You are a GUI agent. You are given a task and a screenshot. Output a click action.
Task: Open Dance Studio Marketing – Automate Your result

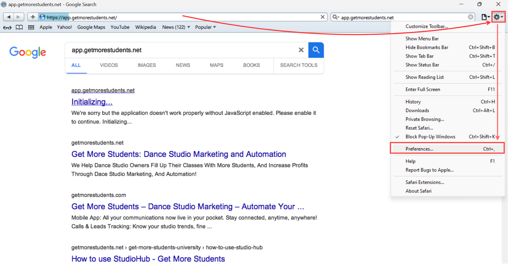(x=188, y=206)
